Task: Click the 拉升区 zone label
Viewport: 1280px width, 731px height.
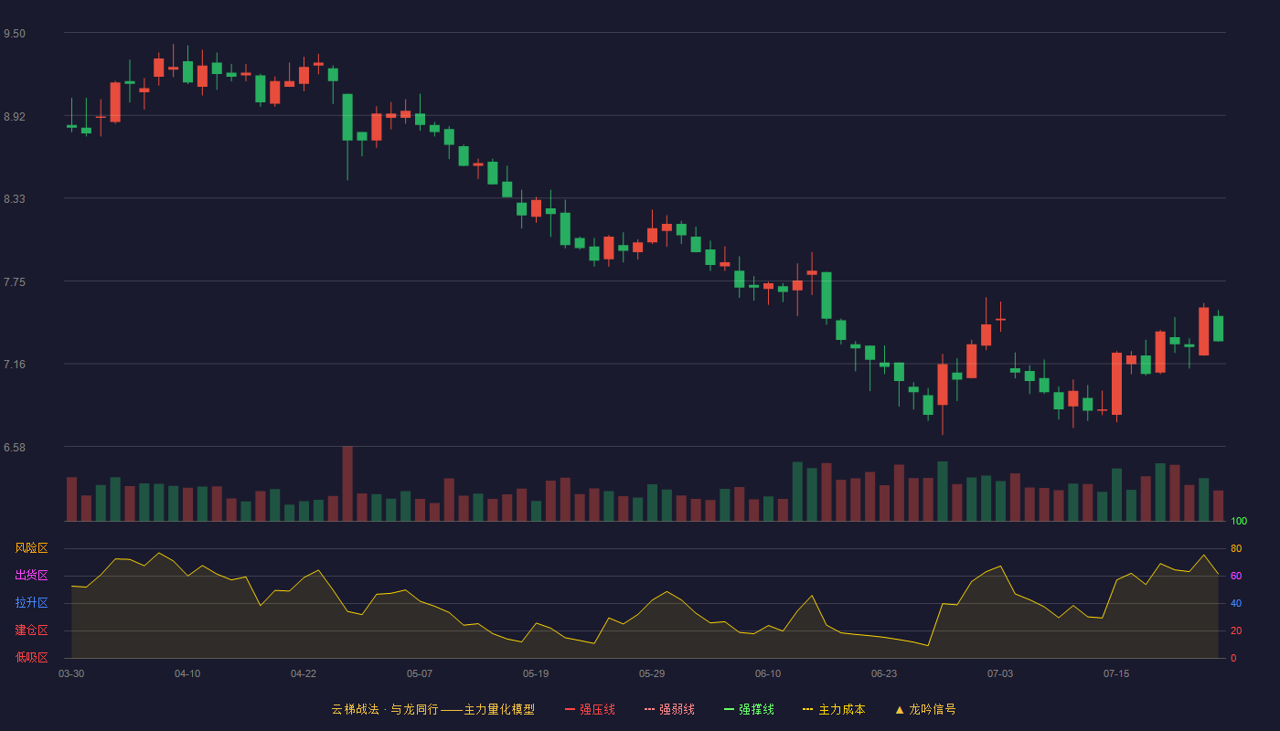Action: point(31,603)
